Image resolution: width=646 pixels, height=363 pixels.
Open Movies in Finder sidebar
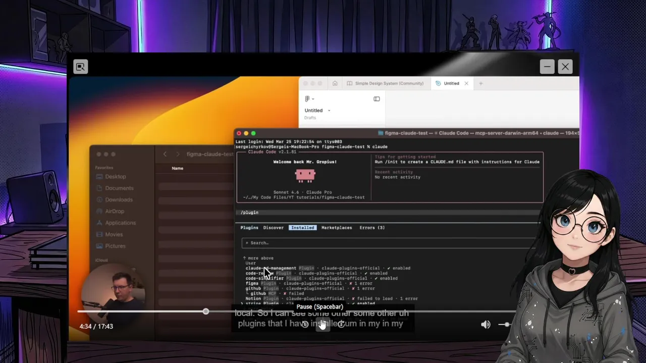pyautogui.click(x=110, y=234)
